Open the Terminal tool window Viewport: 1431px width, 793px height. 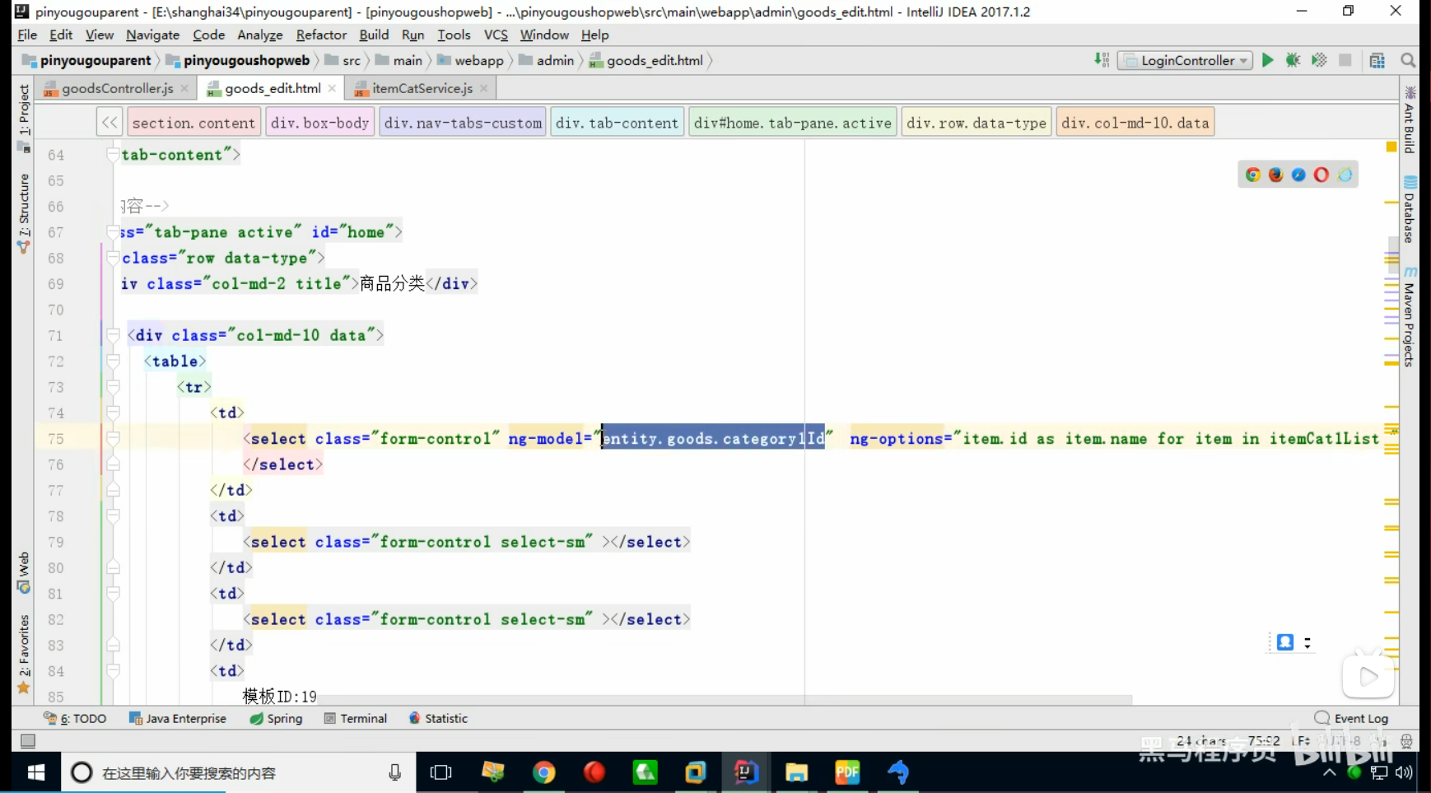click(356, 718)
